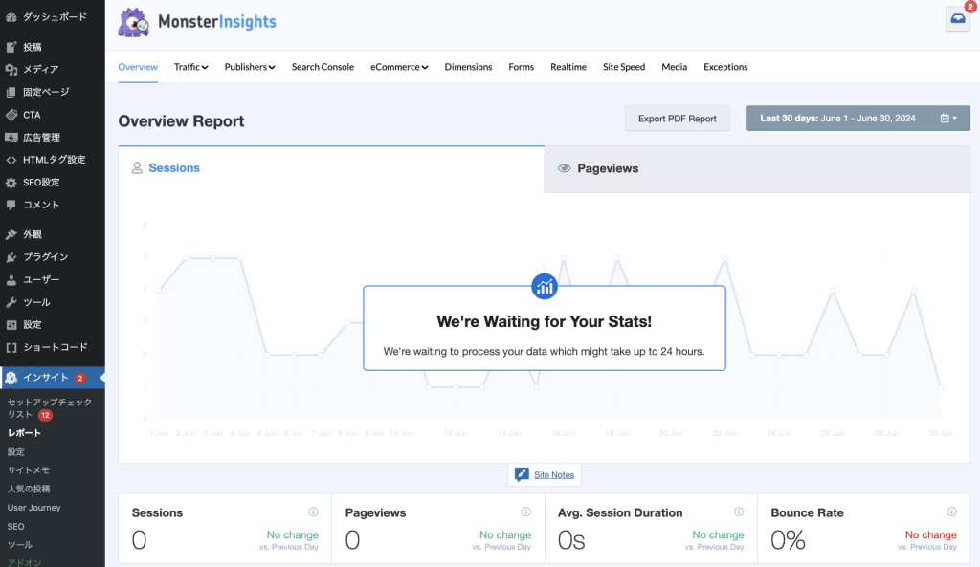
Task: Open the Site Speed report
Action: coord(623,67)
